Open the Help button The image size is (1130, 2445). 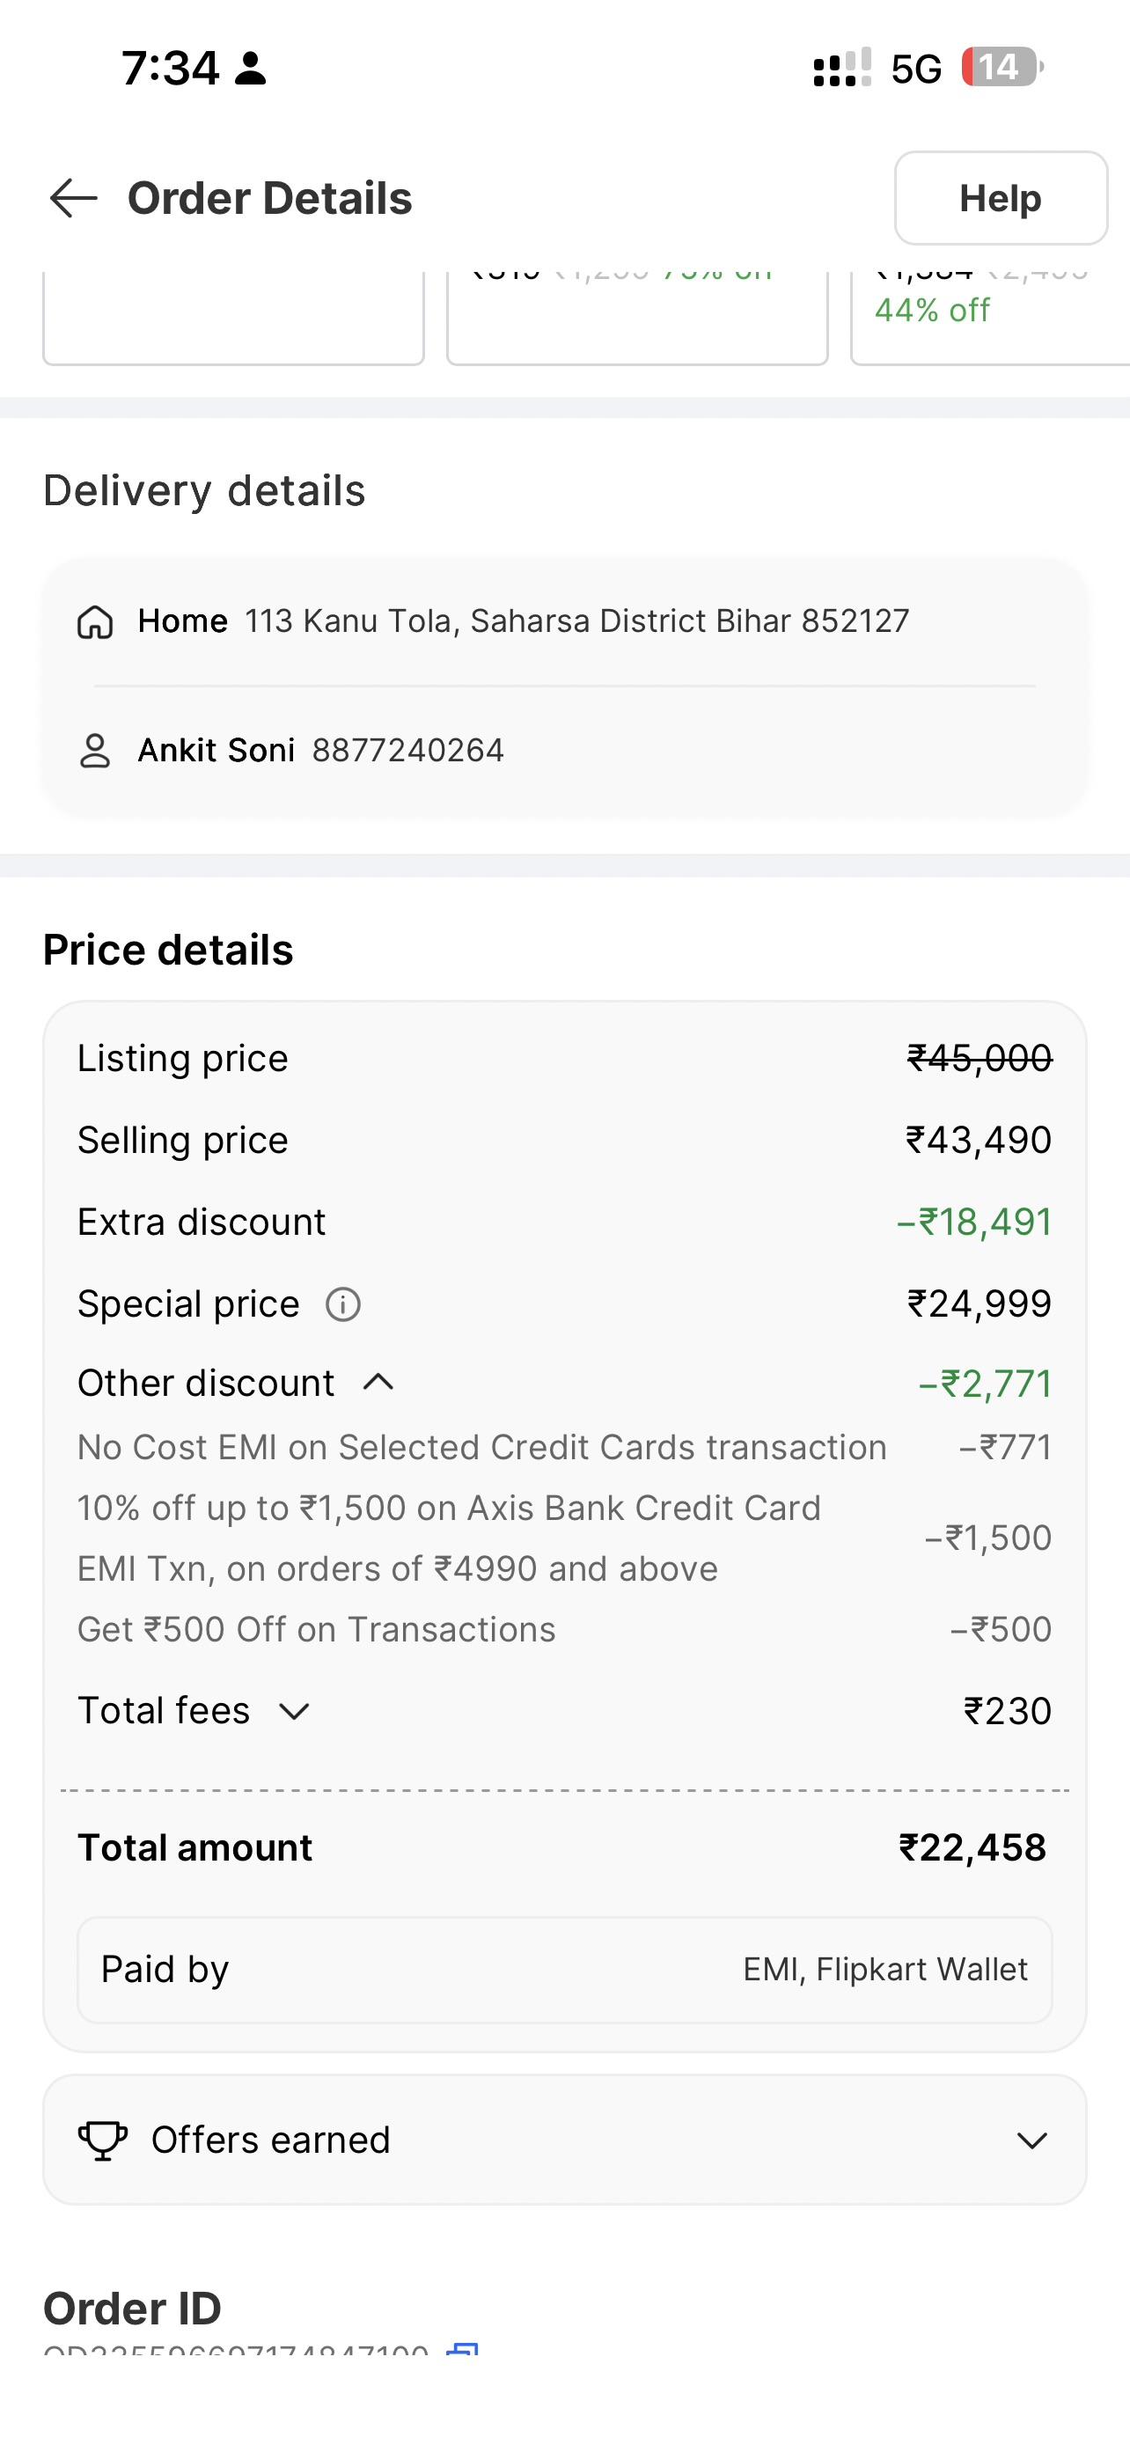(1000, 198)
